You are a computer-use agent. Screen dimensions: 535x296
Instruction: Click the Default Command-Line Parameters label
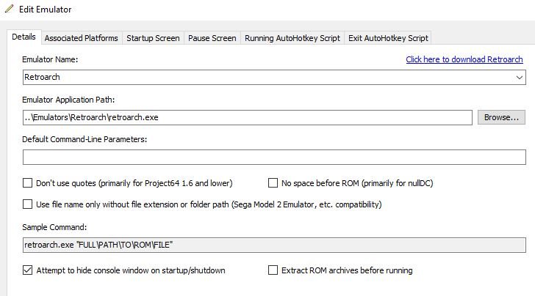(85, 139)
